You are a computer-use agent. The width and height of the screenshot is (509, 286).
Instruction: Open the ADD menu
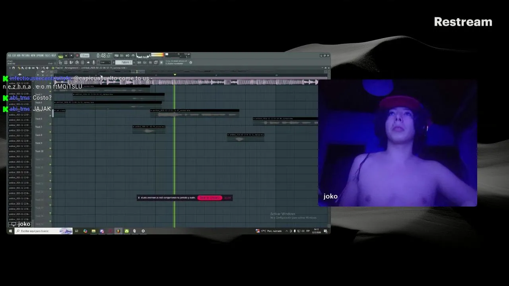point(19,55)
